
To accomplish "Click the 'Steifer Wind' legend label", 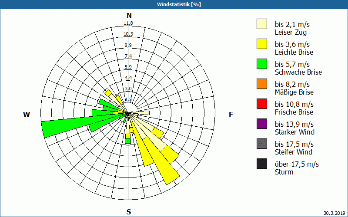I will coord(294,152).
